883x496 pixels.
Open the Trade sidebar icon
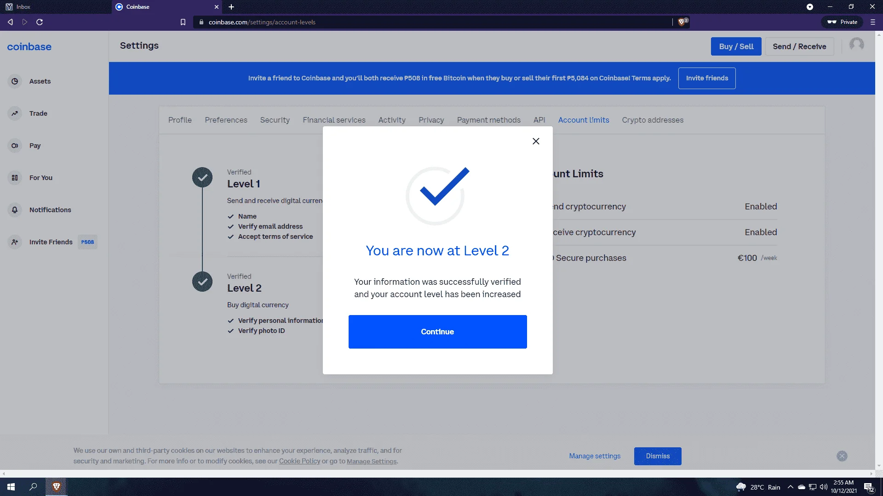(15, 113)
